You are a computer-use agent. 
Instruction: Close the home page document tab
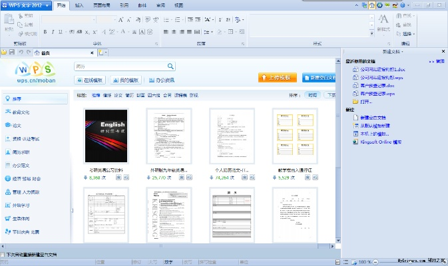92,53
